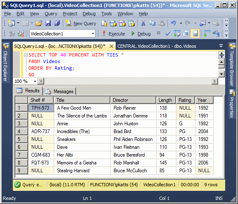Image resolution: width=238 pixels, height=204 pixels.
Task: Click the Parse checkmark icon
Action: point(168,34)
